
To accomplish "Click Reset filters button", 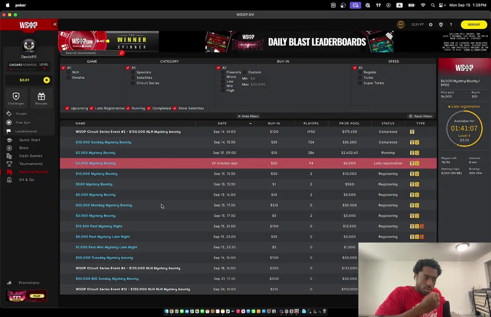I will click(x=420, y=116).
